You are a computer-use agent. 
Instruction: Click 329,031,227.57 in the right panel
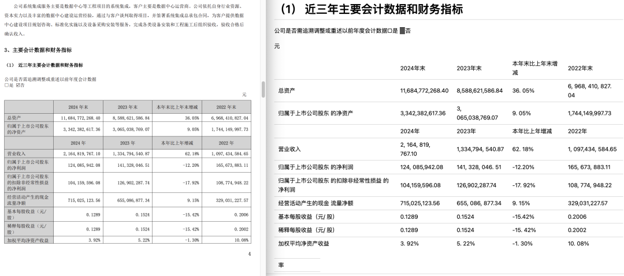(x=588, y=203)
